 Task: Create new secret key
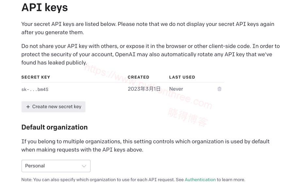[x=54, y=107]
